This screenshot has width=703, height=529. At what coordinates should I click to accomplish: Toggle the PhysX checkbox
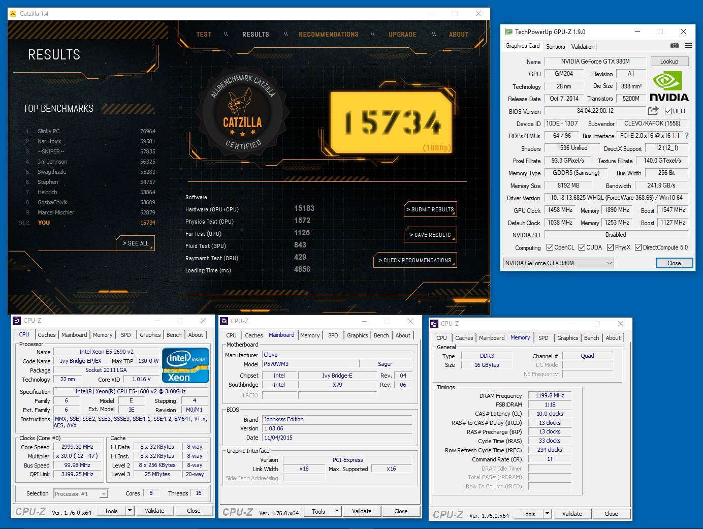(610, 247)
